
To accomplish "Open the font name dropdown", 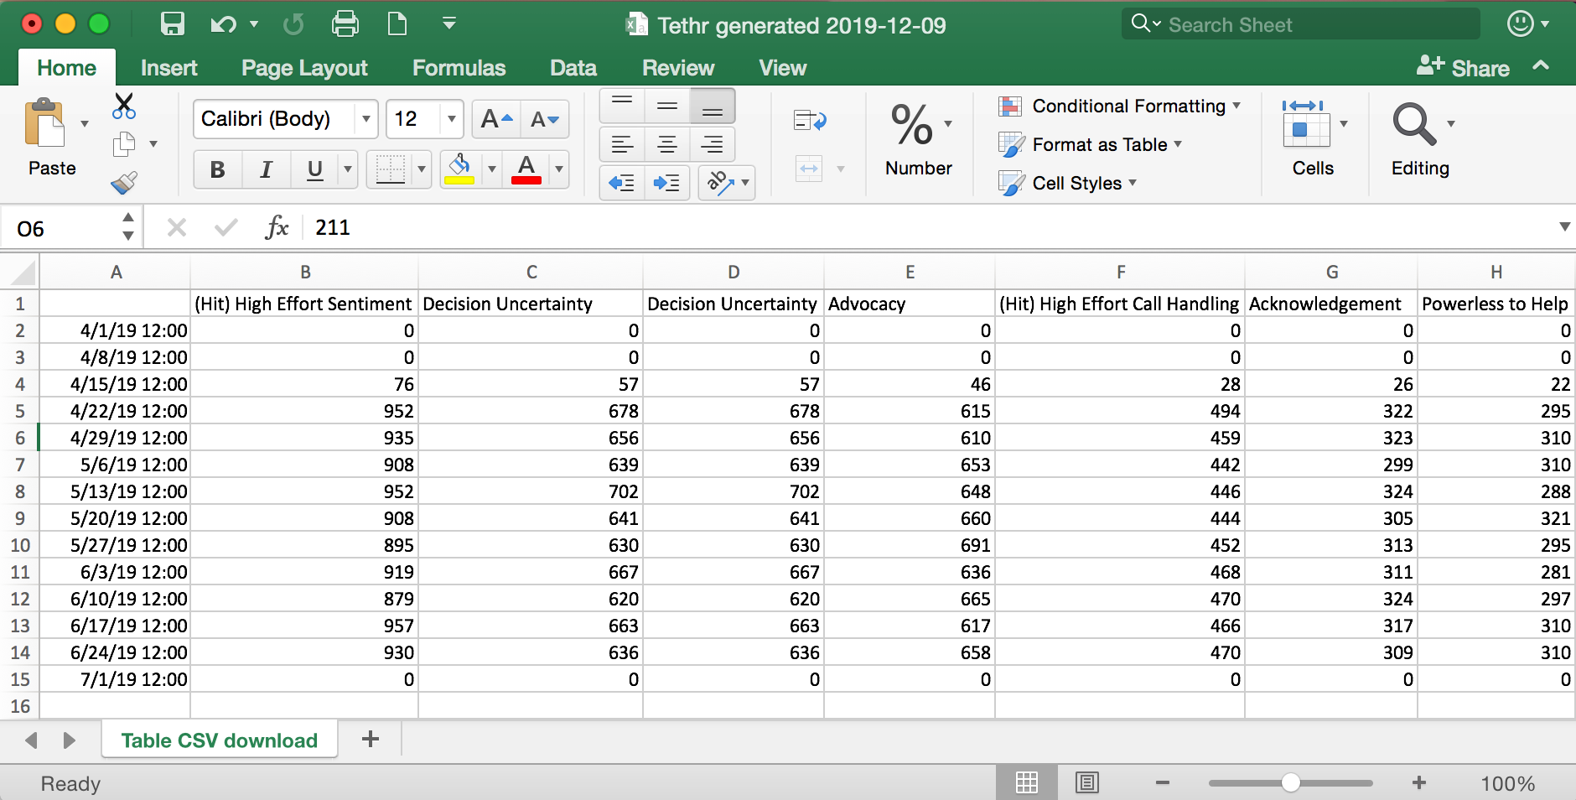I will (x=366, y=119).
